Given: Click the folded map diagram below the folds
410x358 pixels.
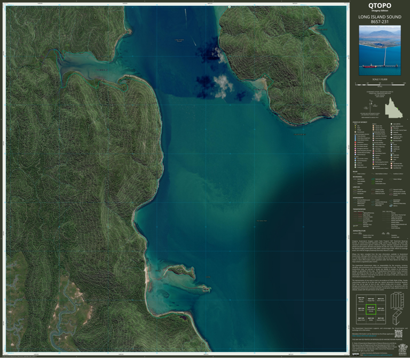Looking at the screenshot, I should click(x=397, y=318).
